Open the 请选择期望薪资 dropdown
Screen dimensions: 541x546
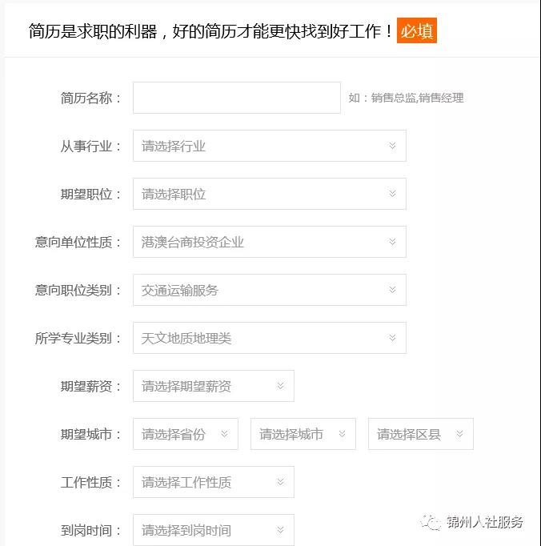click(x=214, y=386)
